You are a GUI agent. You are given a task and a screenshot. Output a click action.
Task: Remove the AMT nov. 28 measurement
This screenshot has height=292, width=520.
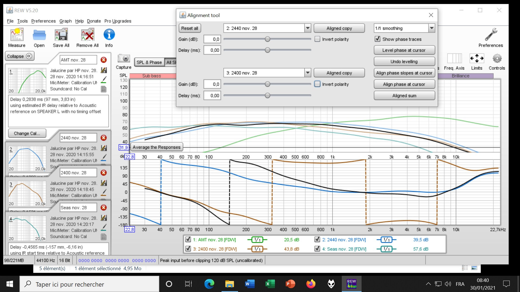pyautogui.click(x=103, y=60)
